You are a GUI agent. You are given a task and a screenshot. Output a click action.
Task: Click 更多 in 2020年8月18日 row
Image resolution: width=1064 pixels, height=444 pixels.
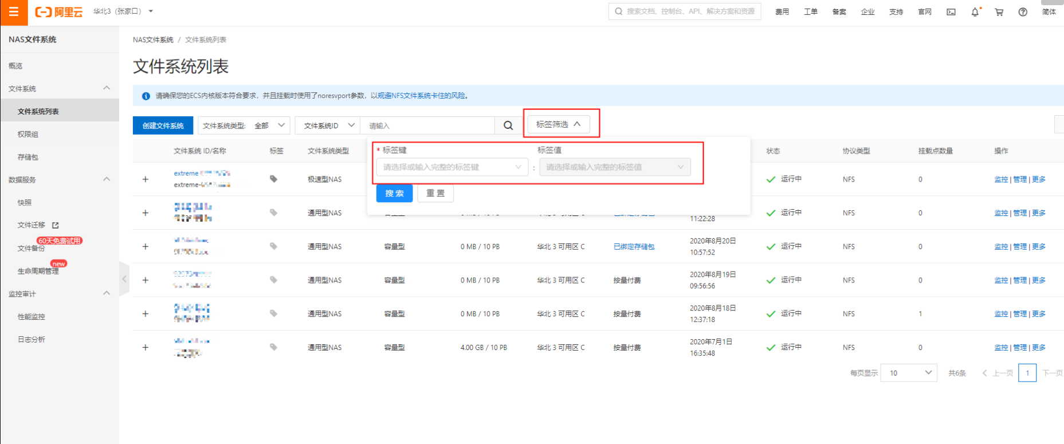click(1039, 314)
